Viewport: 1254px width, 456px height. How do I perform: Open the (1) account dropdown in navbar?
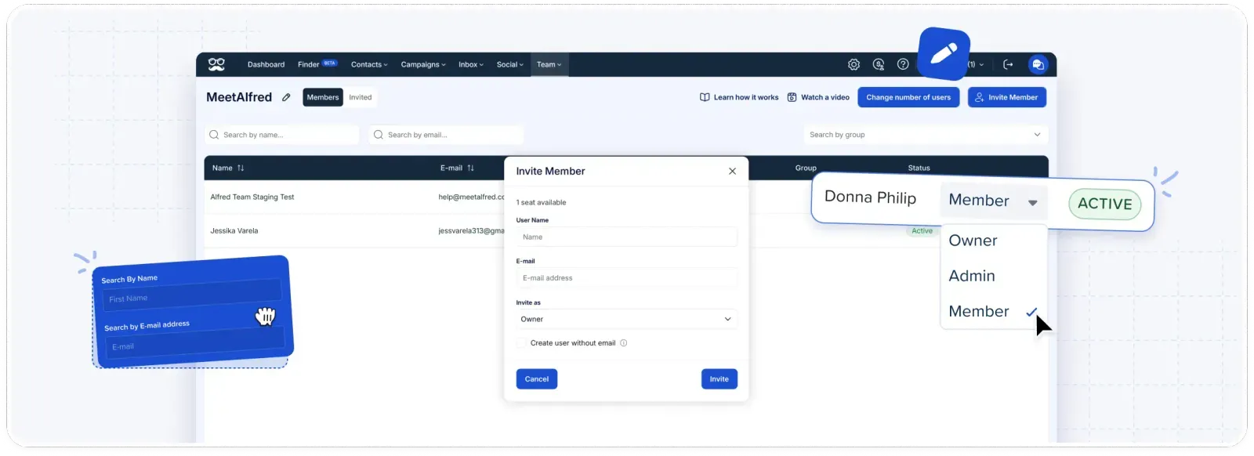tap(976, 64)
